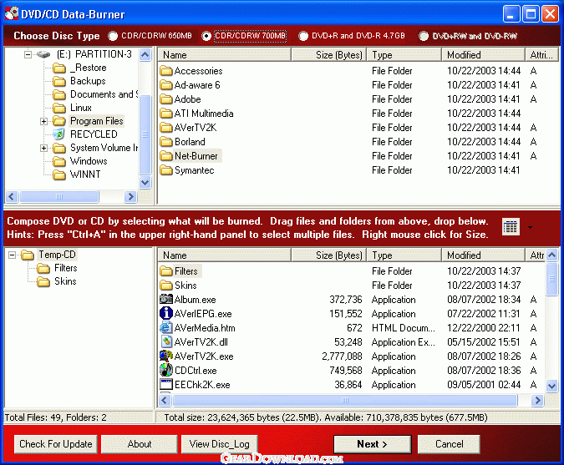Click the Linux folder icon in tree
564x465 pixels.
point(59,108)
